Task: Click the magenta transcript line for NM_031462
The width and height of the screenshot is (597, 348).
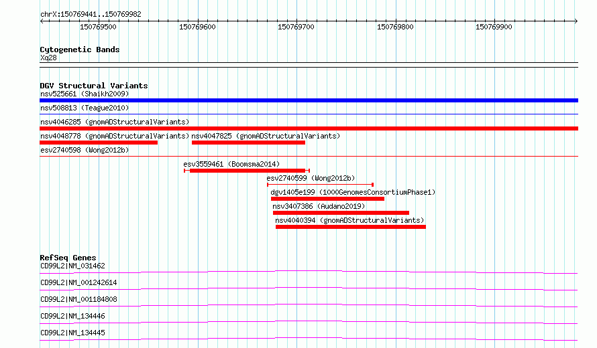Action: [x=309, y=272]
